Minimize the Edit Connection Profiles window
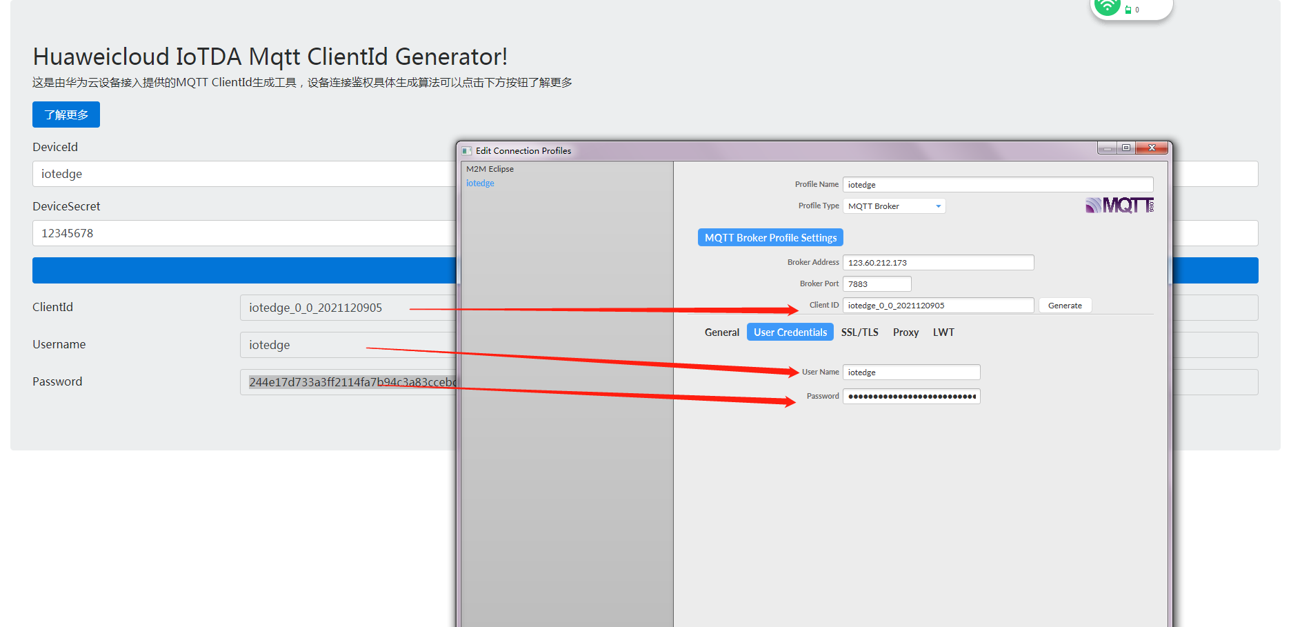This screenshot has width=1291, height=627. [x=1108, y=148]
